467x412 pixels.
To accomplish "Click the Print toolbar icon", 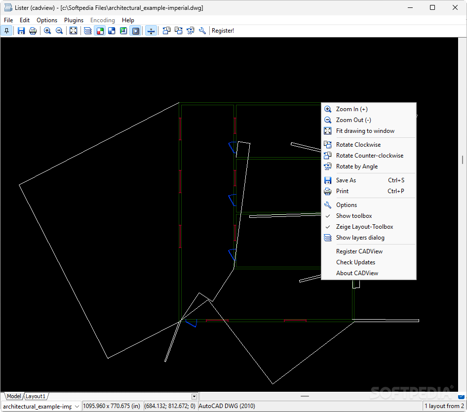I will (x=33, y=31).
